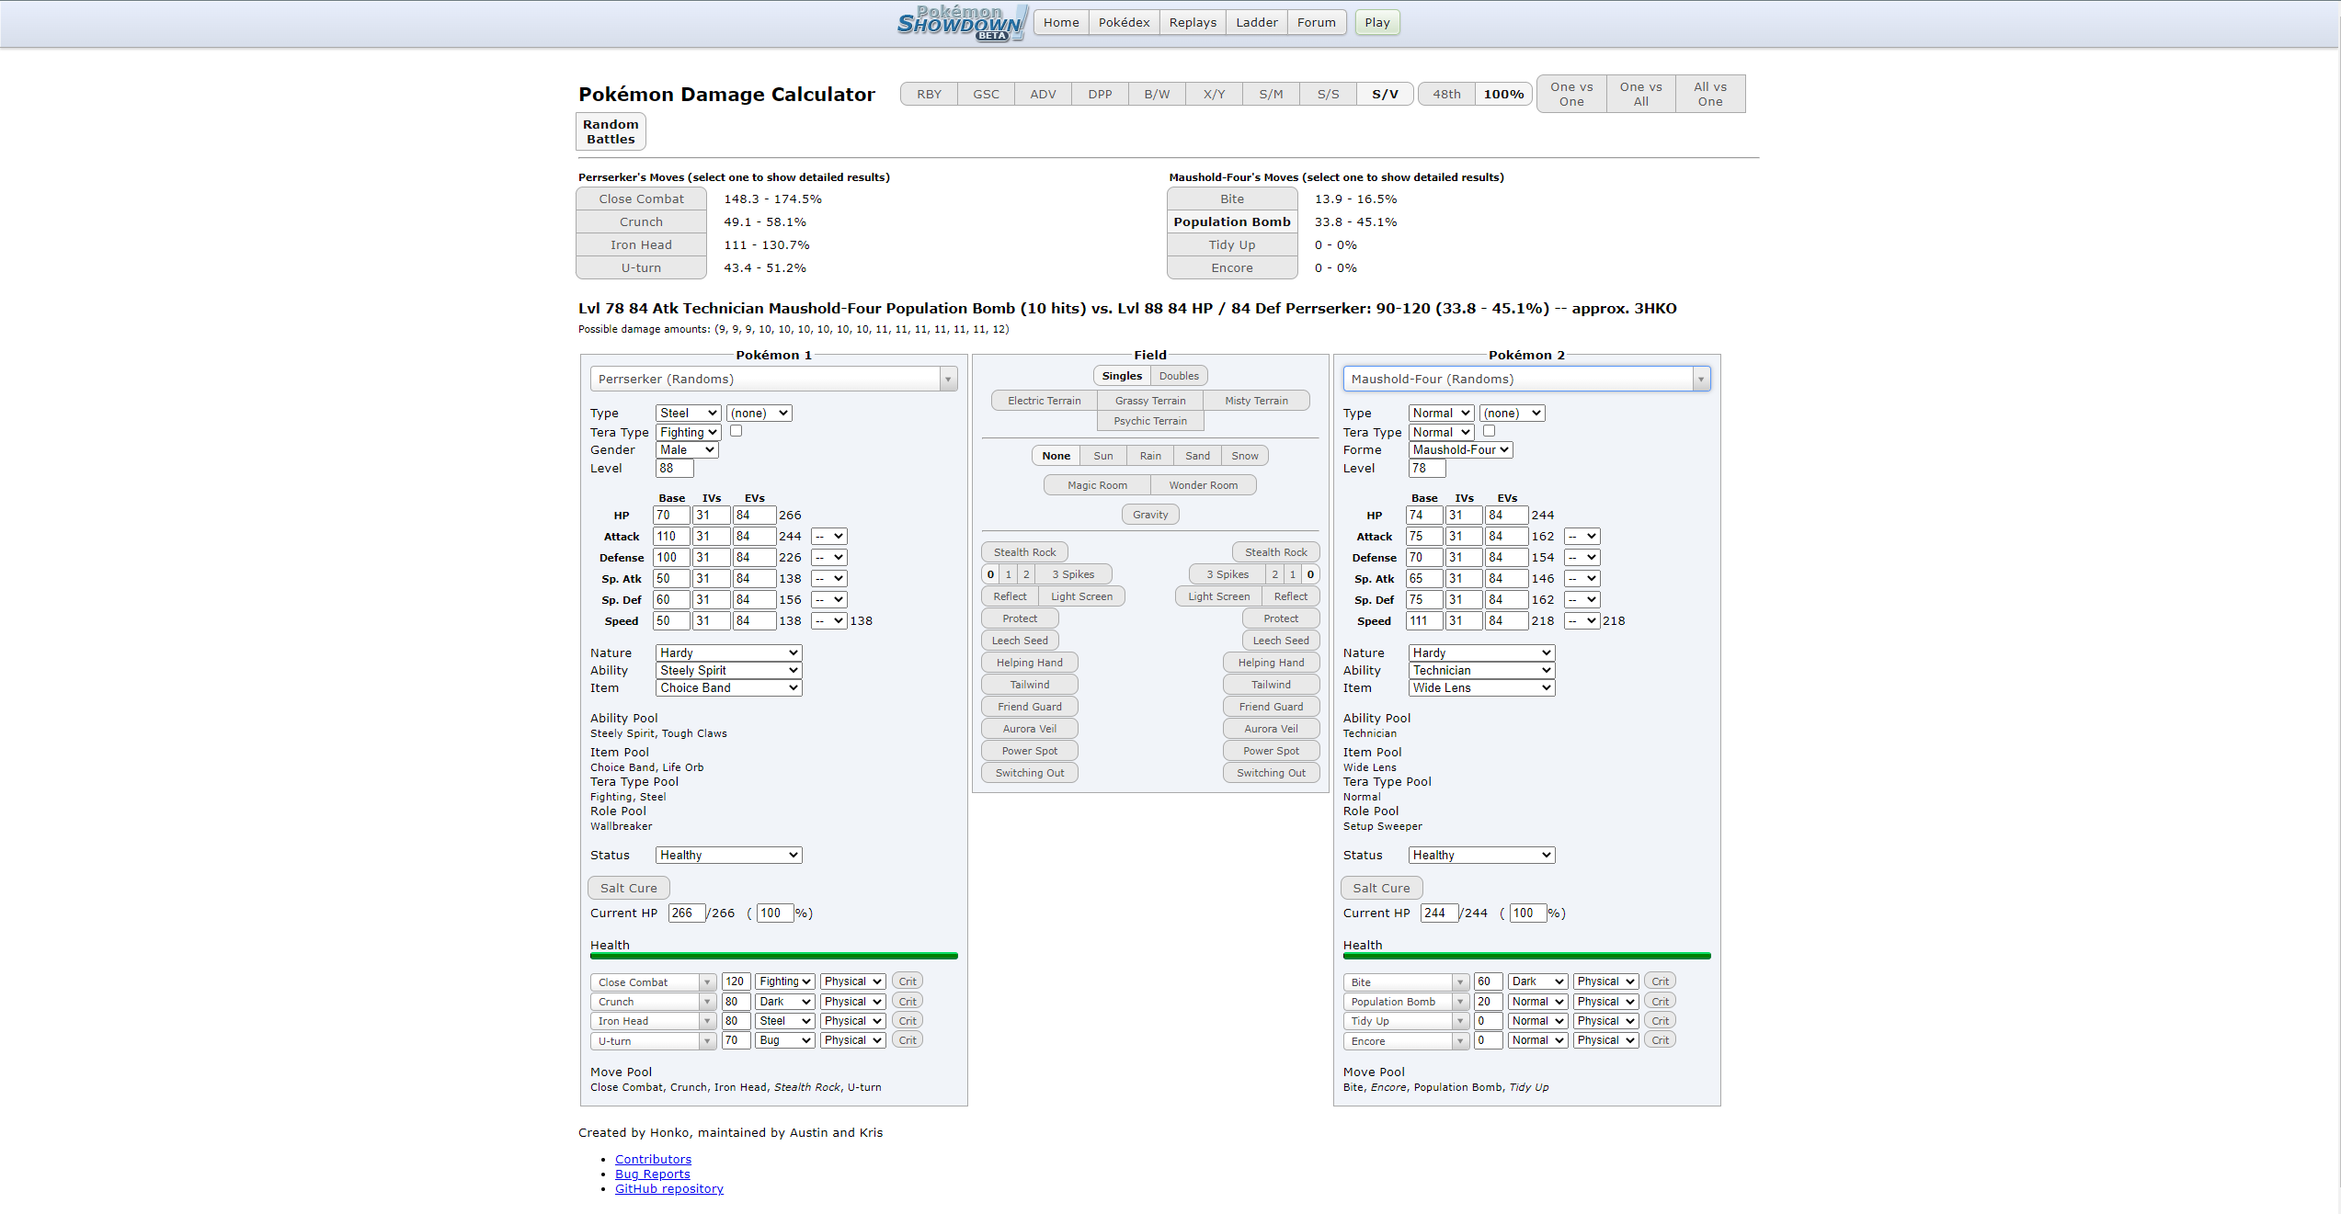Click the Pokémon Showdown logo
This screenshot has height=1214, width=2341.
coord(960,23)
